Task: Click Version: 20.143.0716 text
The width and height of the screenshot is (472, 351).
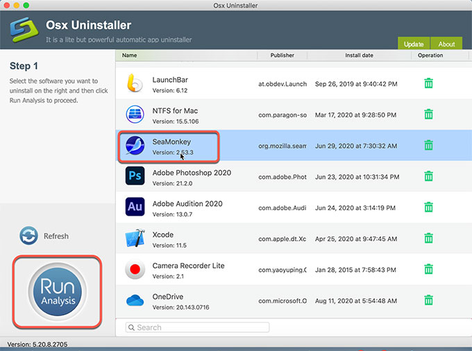Action: tap(180, 307)
